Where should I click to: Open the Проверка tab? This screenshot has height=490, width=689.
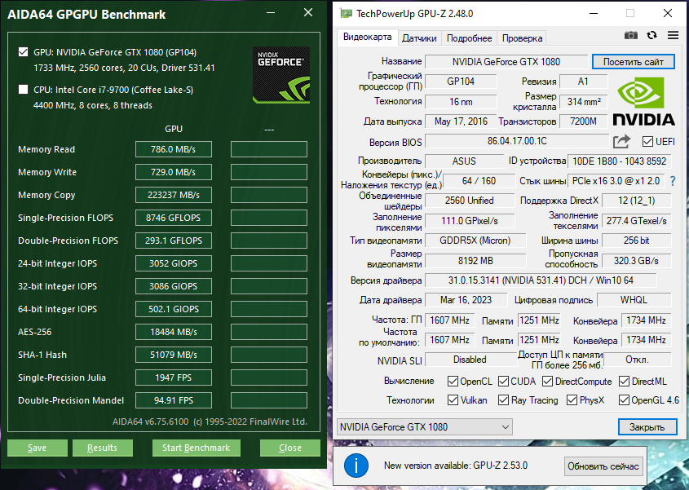[x=522, y=38]
